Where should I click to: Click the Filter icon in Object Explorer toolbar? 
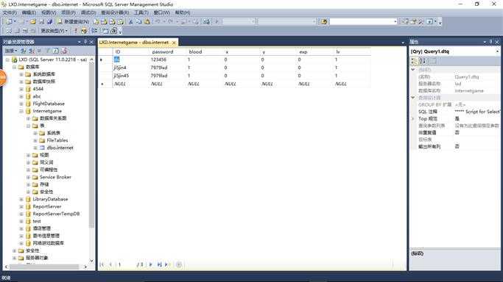coord(48,51)
